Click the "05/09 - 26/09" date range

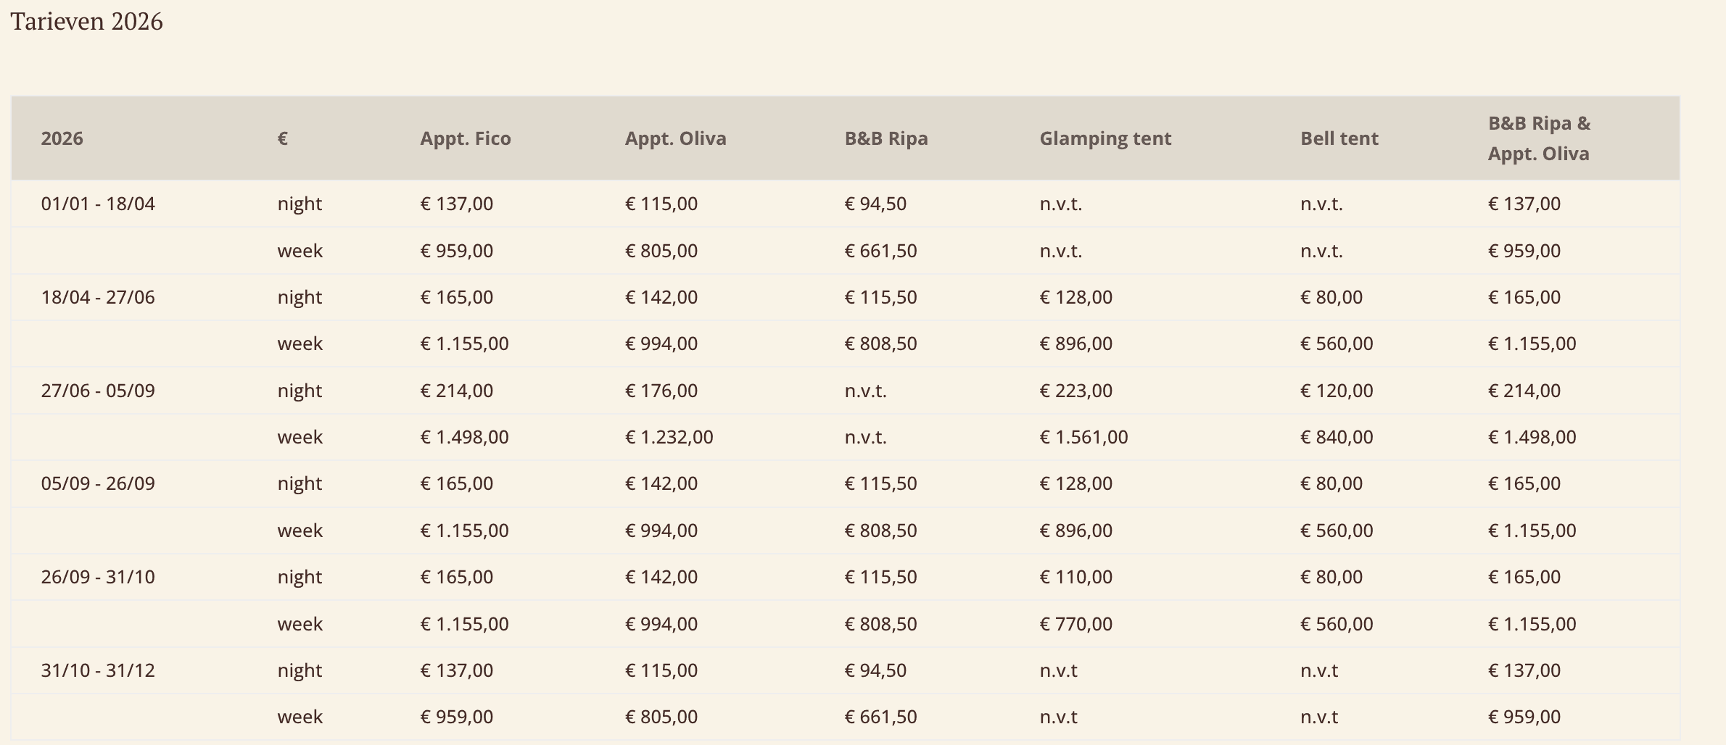[x=98, y=483]
